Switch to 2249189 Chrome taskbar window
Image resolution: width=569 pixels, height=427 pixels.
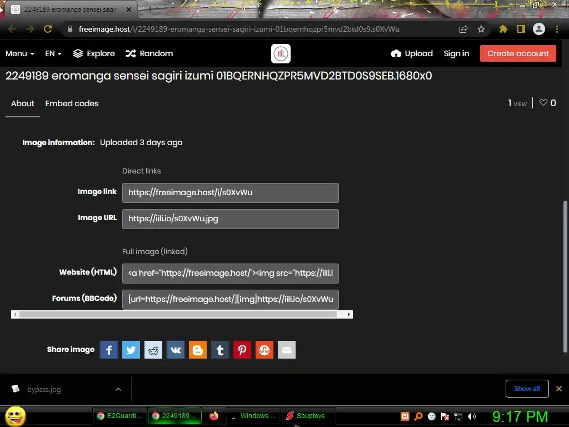coord(174,416)
